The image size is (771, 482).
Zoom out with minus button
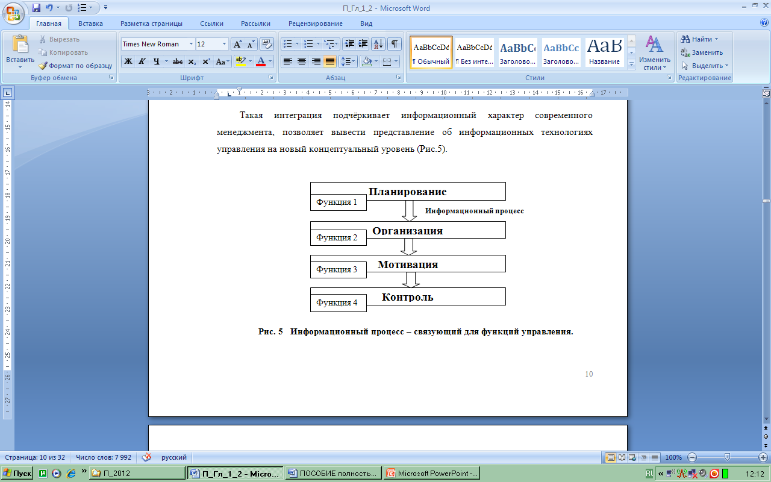(693, 457)
